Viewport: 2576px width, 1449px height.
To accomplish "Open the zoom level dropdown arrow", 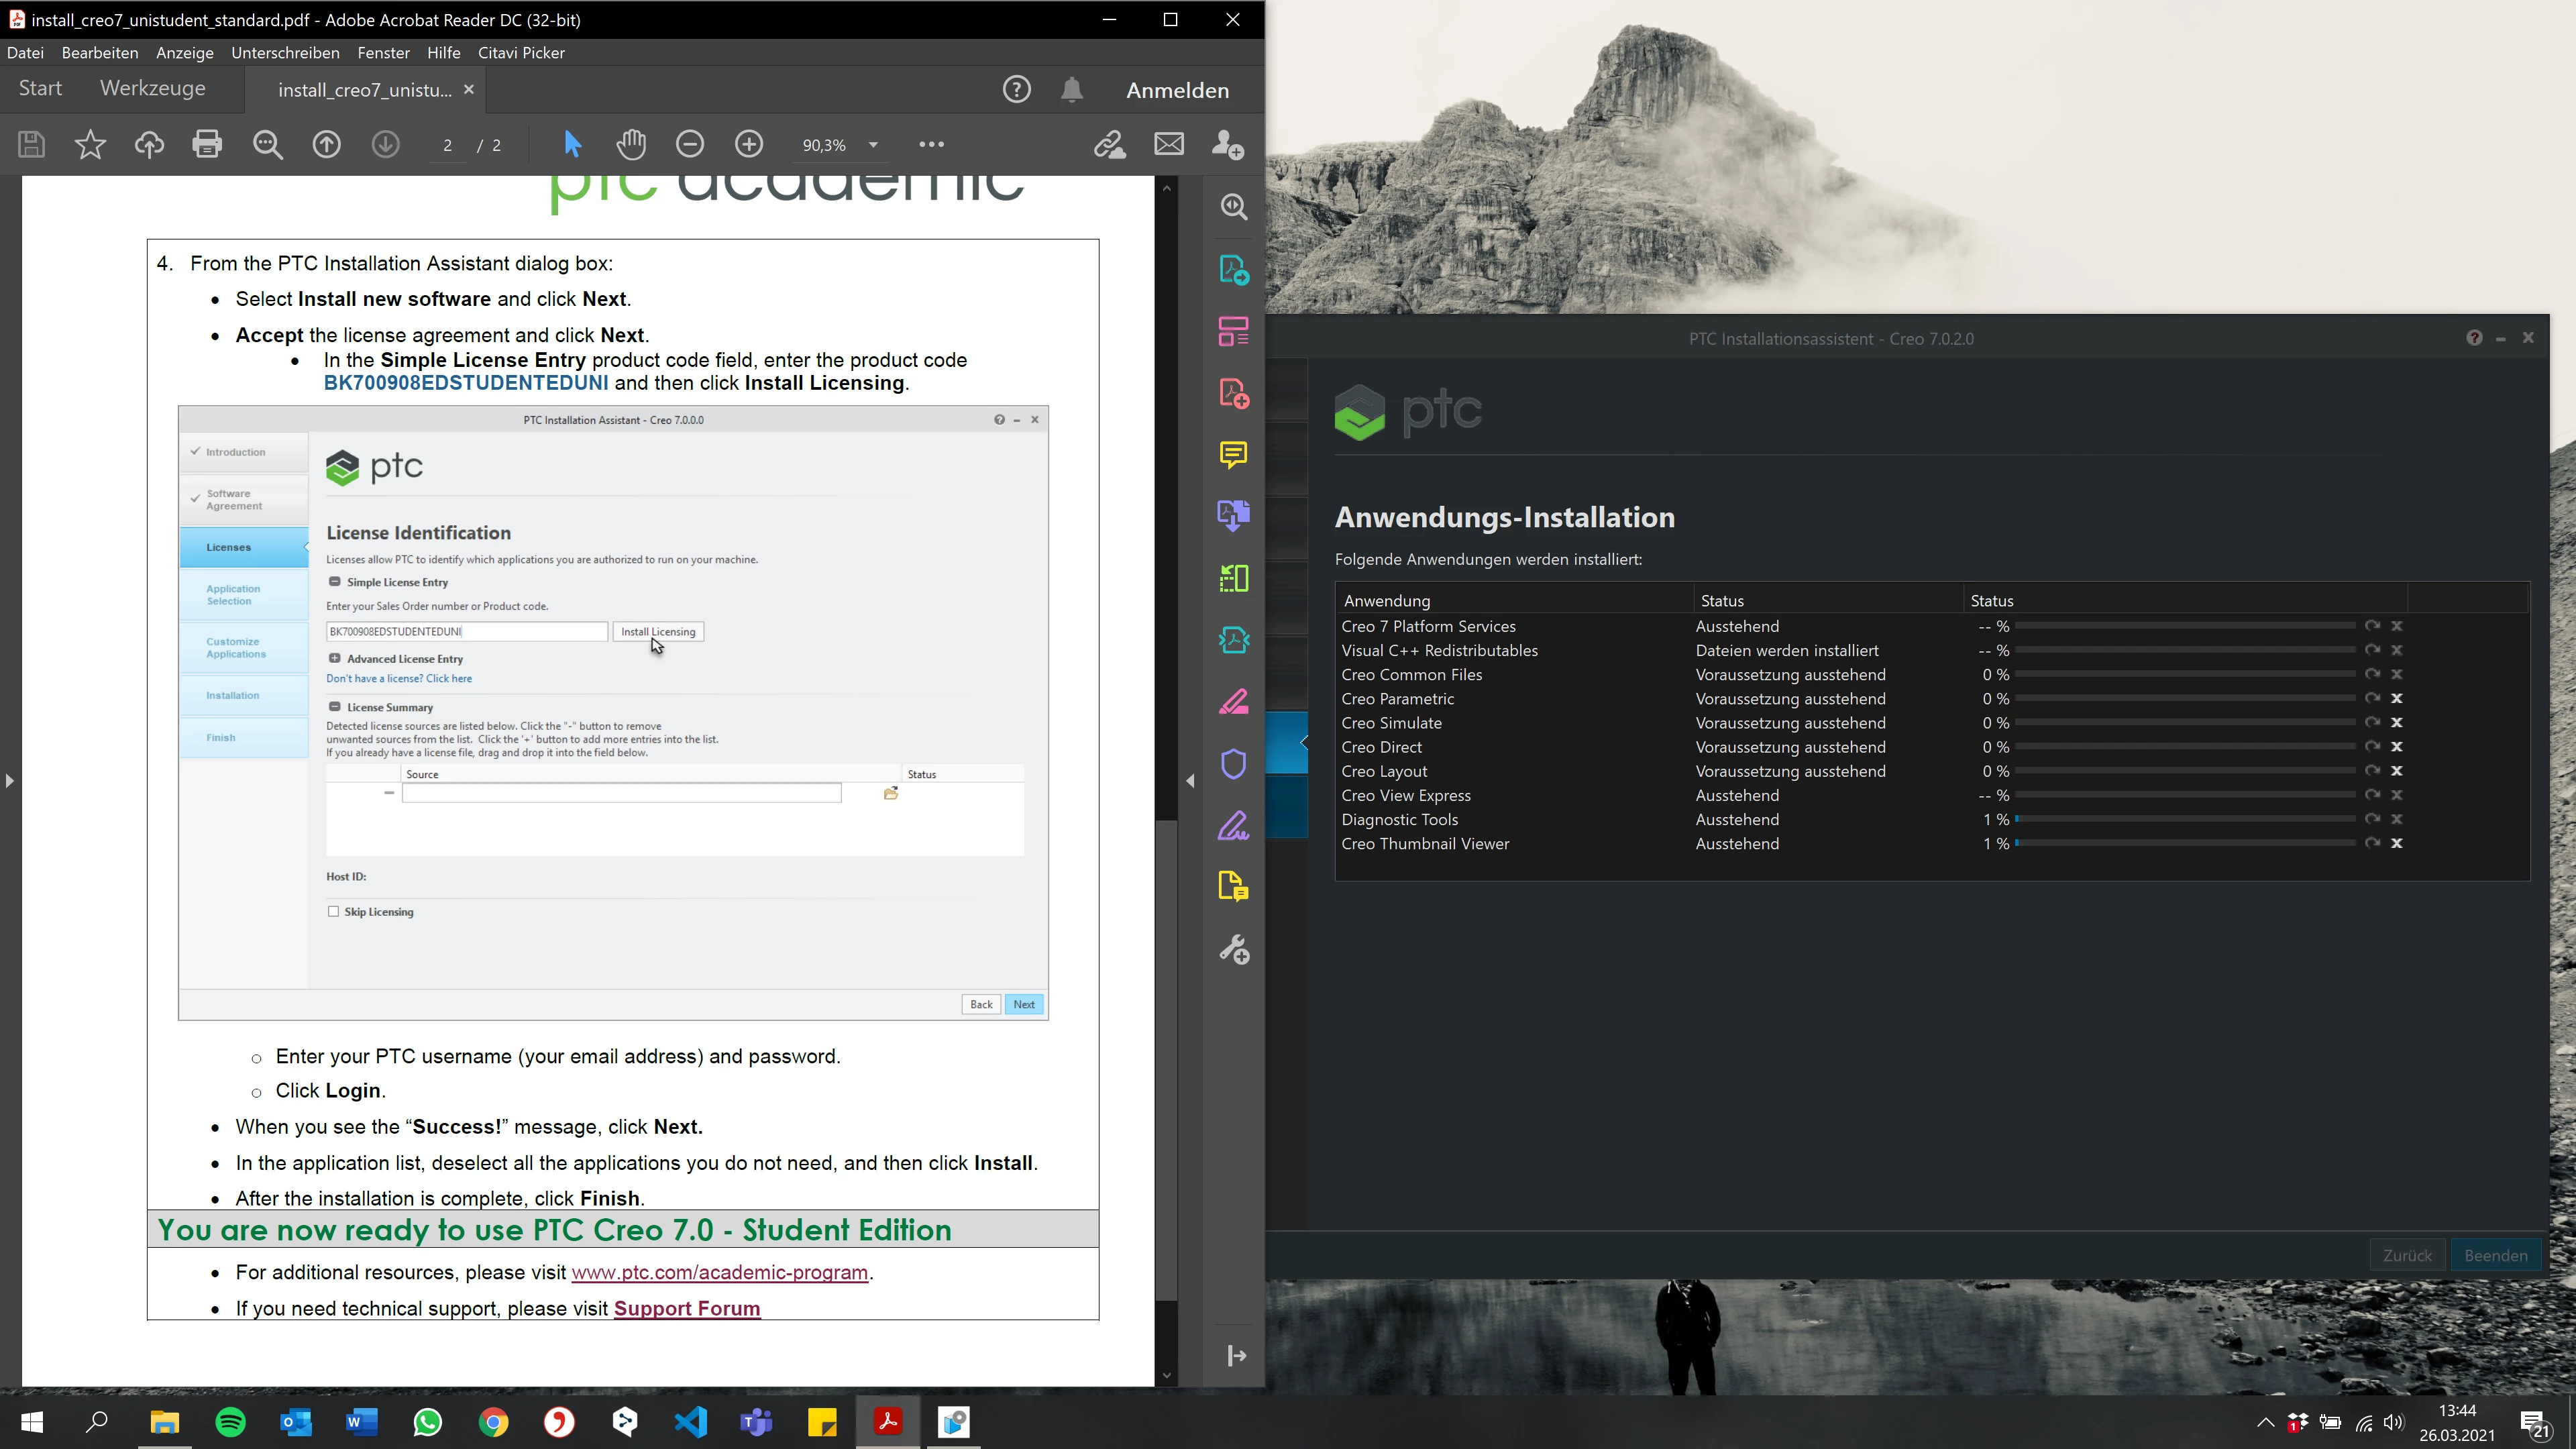I will tap(873, 145).
